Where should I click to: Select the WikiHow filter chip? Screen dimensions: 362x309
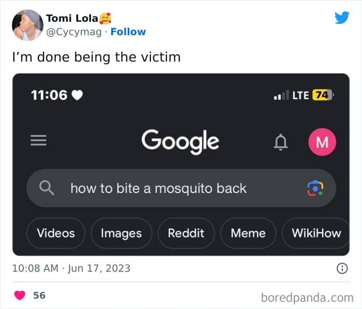point(316,233)
